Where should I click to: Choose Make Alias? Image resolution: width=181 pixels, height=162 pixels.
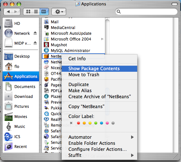coord(99,91)
